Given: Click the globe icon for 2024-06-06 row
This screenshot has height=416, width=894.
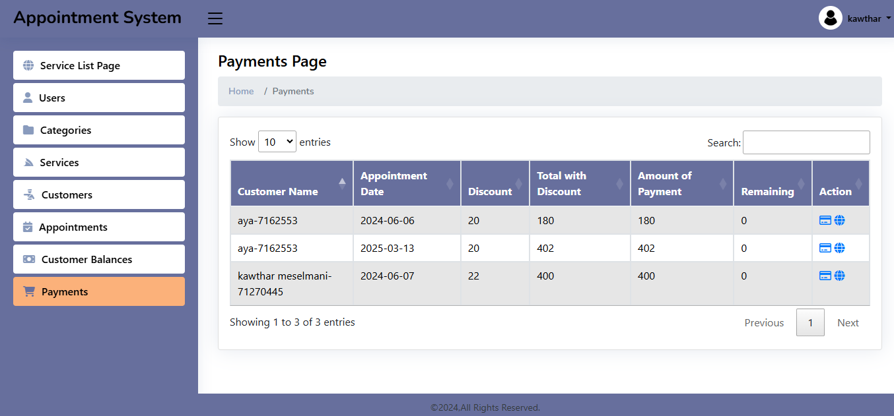Looking at the screenshot, I should [839, 220].
